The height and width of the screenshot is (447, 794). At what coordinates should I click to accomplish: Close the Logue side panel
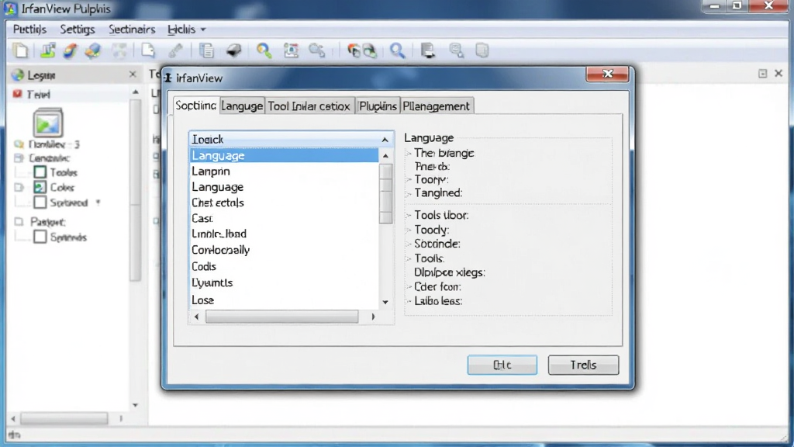tap(133, 74)
